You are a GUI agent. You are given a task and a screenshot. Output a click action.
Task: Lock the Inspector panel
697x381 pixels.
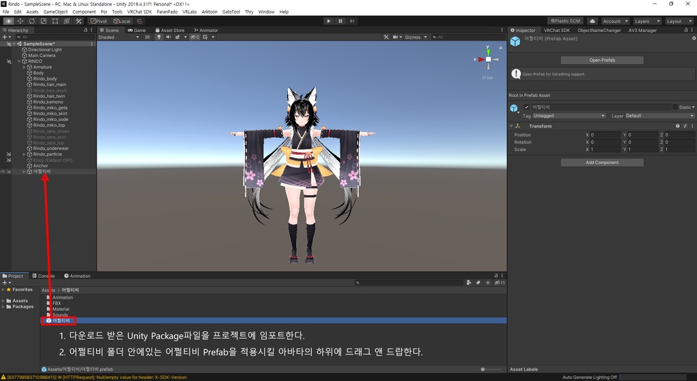click(686, 30)
